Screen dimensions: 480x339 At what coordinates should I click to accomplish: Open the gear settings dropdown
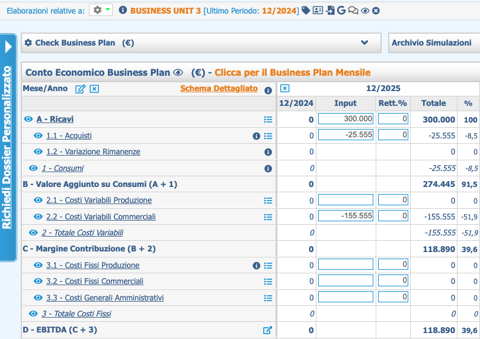pyautogui.click(x=100, y=10)
